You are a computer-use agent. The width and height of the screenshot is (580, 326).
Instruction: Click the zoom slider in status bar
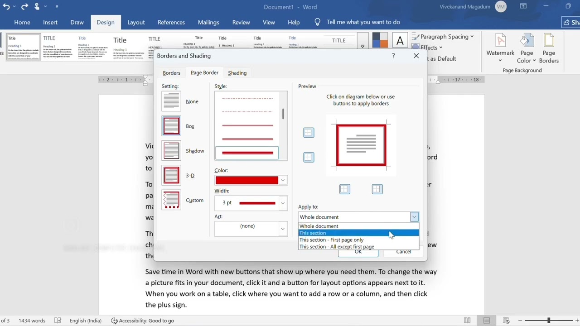(x=549, y=321)
